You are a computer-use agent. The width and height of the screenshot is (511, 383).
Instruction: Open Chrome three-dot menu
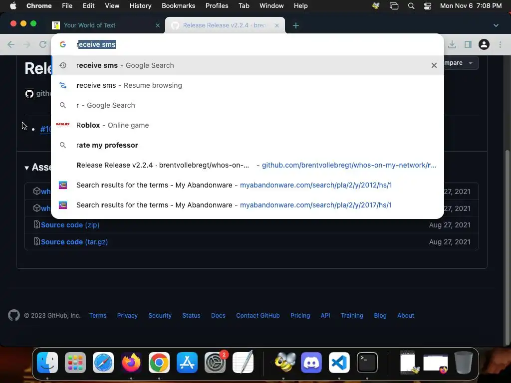pyautogui.click(x=500, y=44)
